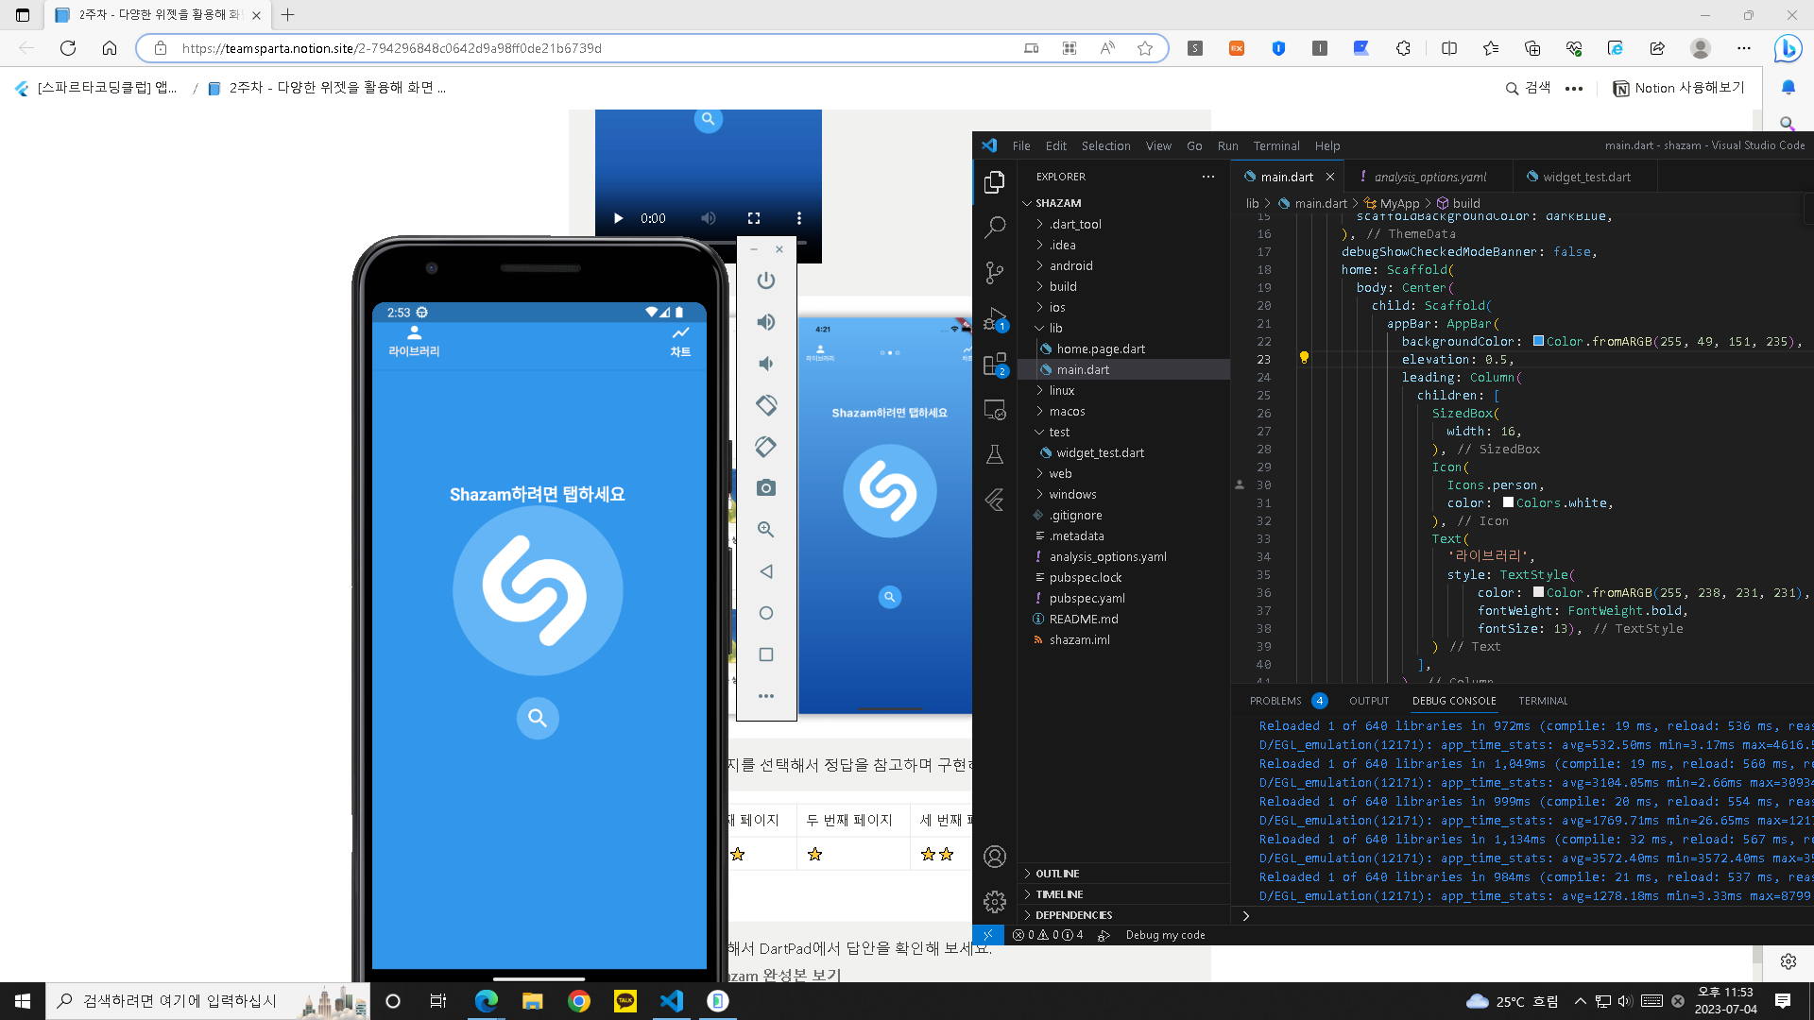Click the emulator power button
Image resolution: width=1814 pixels, height=1020 pixels.
click(x=766, y=280)
